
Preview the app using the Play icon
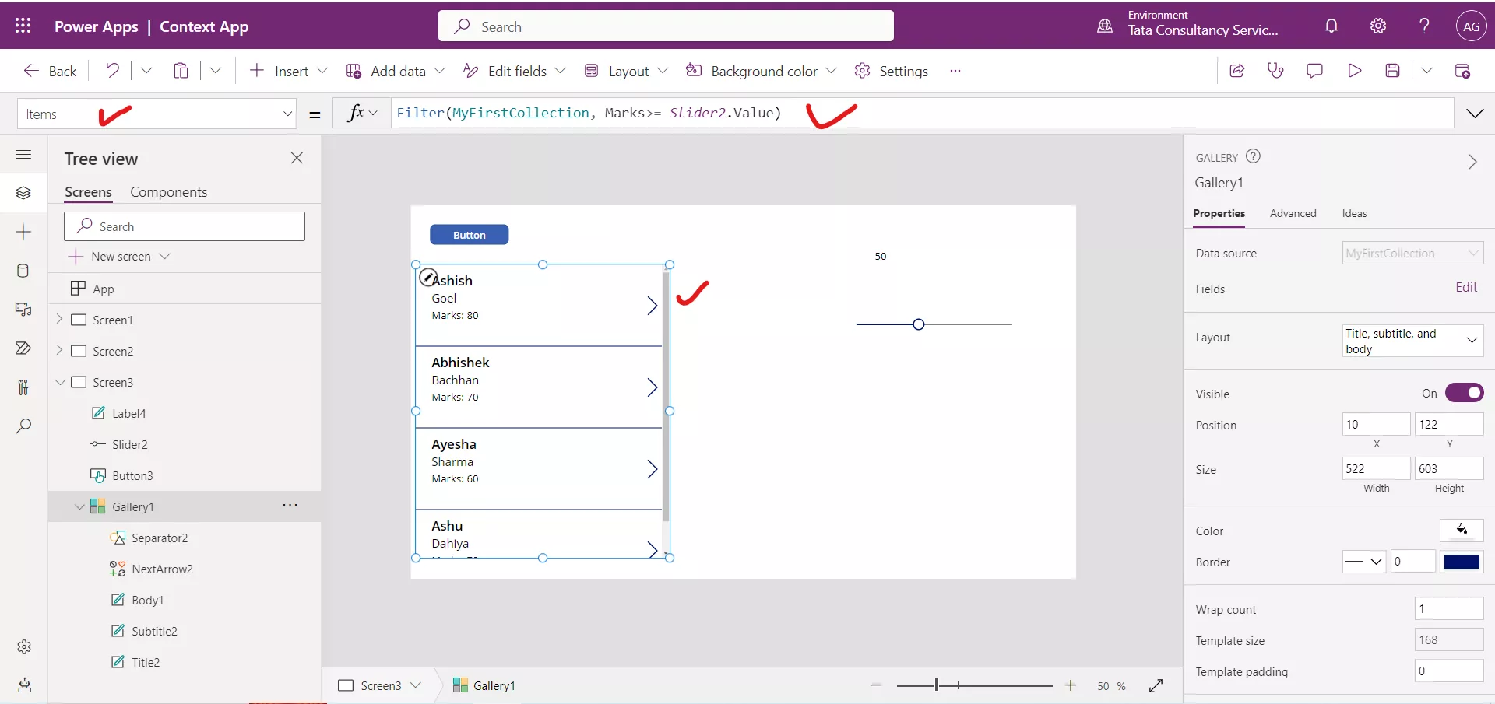(x=1354, y=70)
